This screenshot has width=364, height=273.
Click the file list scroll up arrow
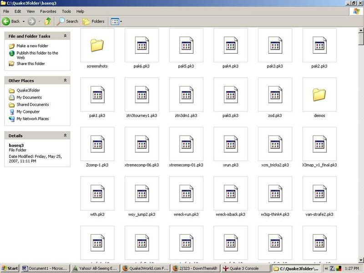[361, 30]
